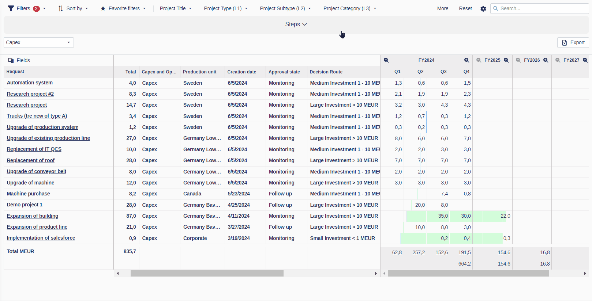This screenshot has width=592, height=301.
Task: Open Project Subtype (L2) filter dropdown
Action: coord(285,8)
